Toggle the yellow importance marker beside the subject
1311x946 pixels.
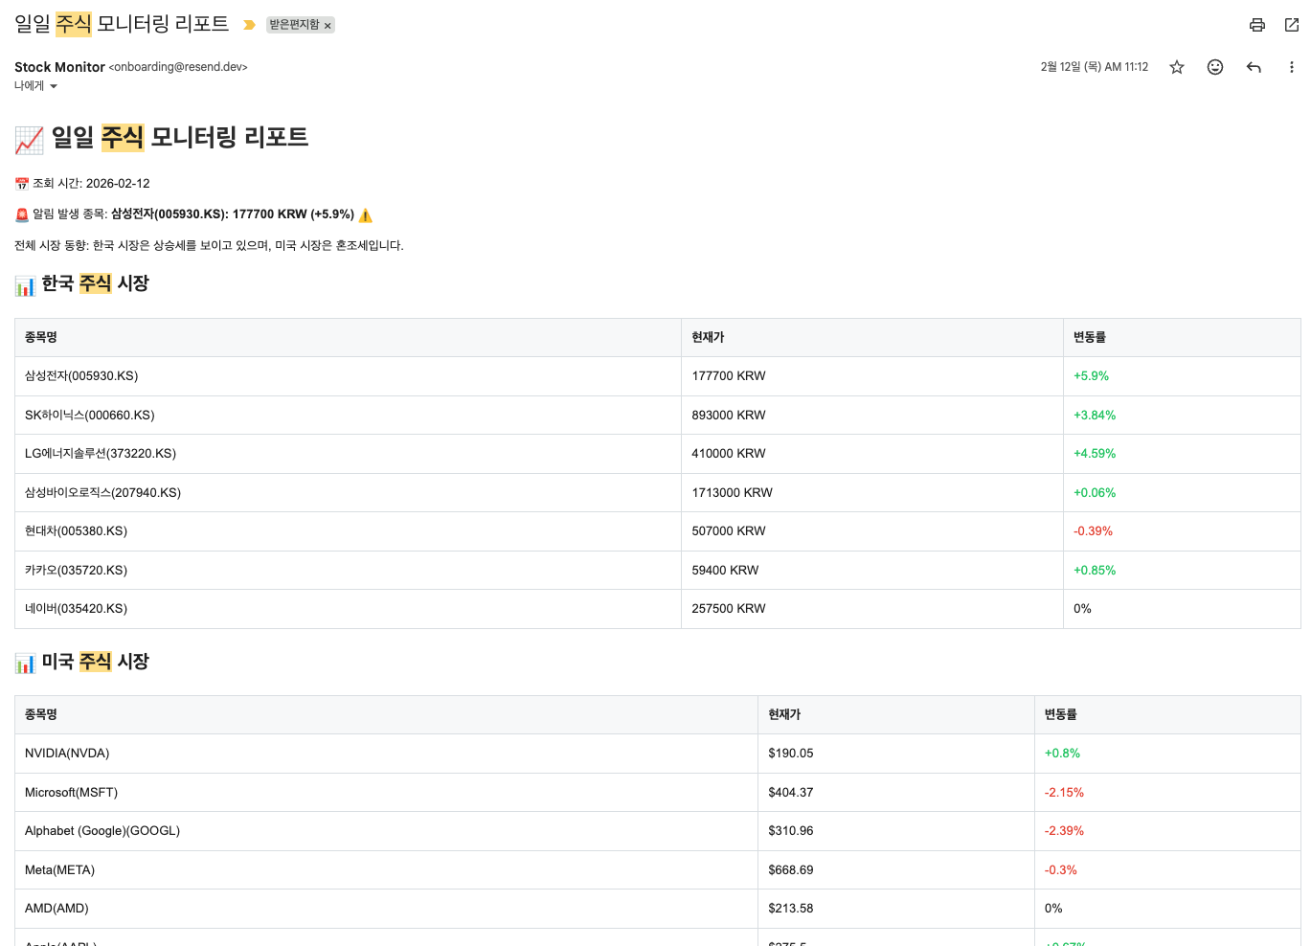pyautogui.click(x=249, y=25)
